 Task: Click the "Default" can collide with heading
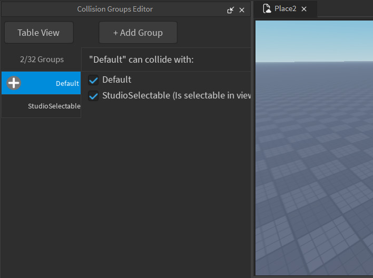coord(141,59)
